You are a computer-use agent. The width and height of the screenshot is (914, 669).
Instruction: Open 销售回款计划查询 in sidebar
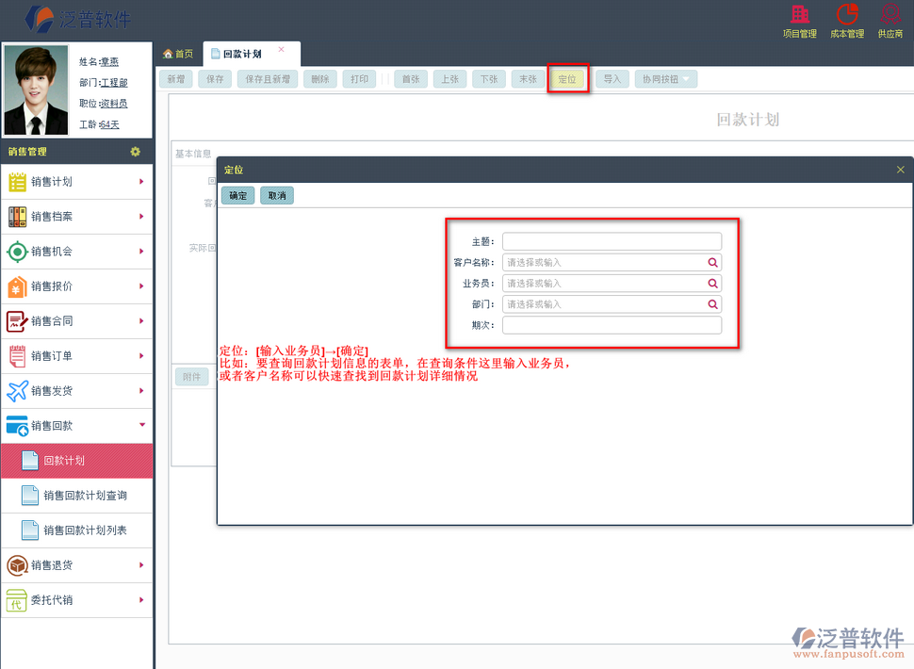77,496
